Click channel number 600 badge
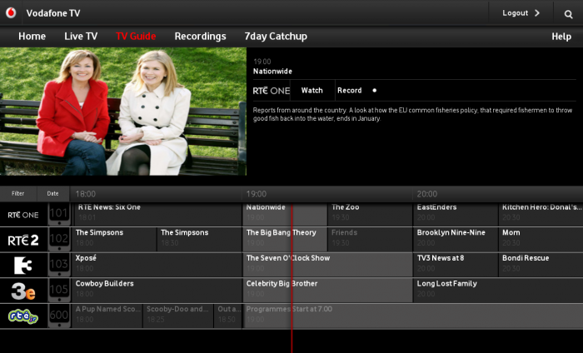Screen dimensions: 583x353 tap(59, 316)
